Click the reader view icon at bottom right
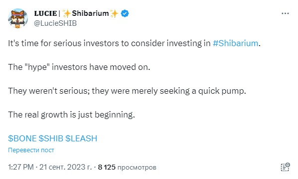298x179 pixels. pyautogui.click(x=285, y=167)
